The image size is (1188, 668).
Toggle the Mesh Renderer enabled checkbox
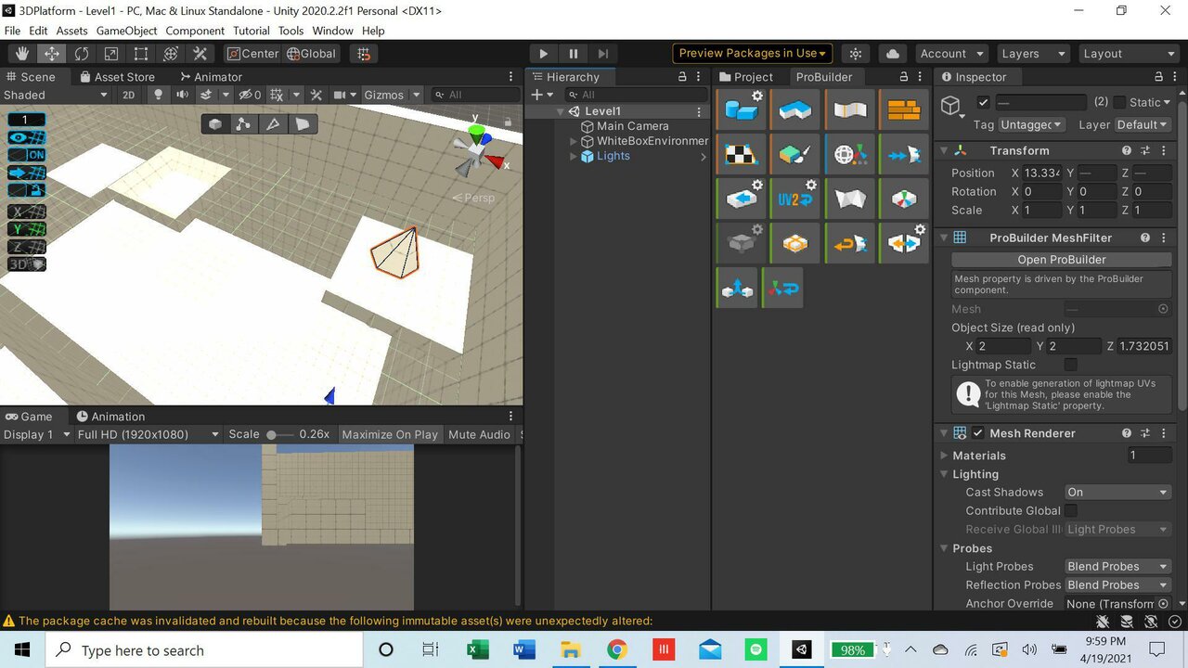(x=978, y=433)
